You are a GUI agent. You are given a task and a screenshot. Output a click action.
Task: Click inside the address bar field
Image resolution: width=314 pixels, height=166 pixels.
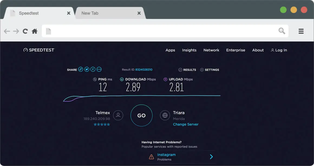[165, 31]
